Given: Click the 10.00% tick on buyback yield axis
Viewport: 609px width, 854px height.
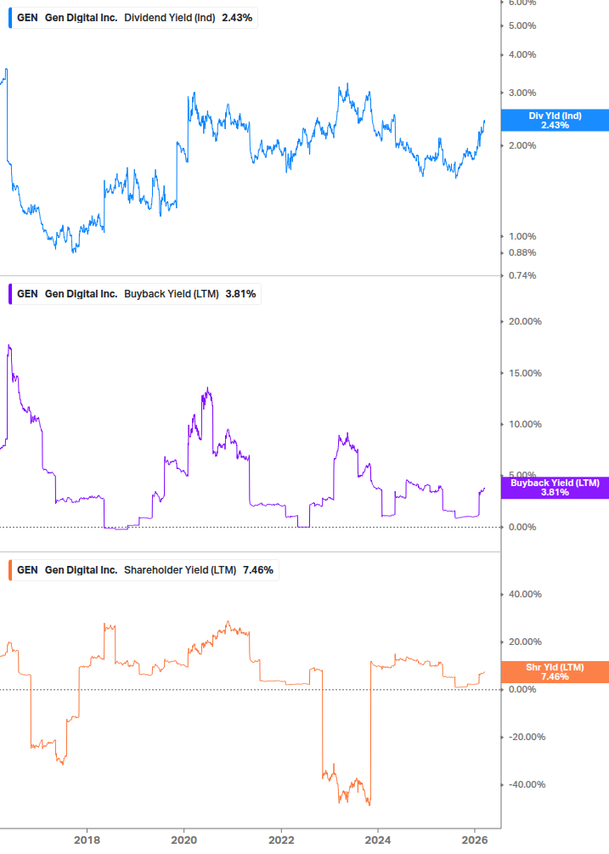Looking at the screenshot, I should [x=525, y=424].
